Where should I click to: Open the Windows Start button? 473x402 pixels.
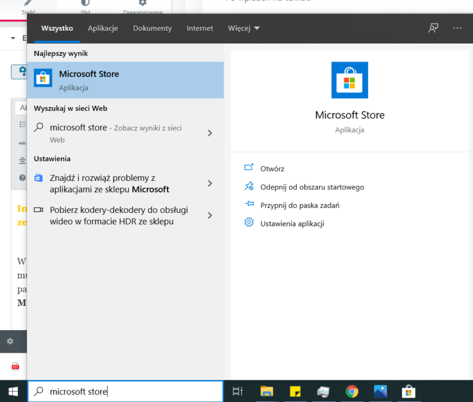14,392
